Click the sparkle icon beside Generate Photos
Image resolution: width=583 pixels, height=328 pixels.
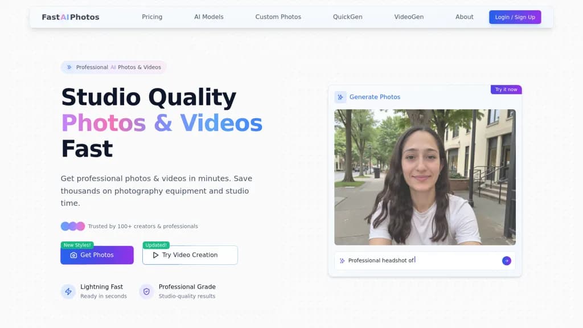click(340, 97)
